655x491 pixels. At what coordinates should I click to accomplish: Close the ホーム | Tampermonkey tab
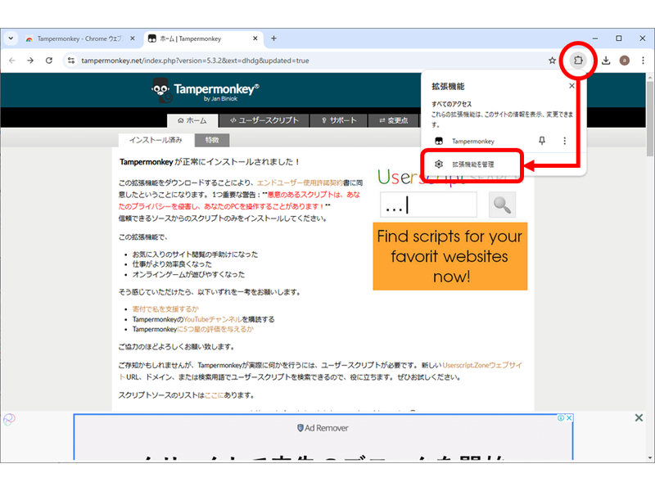[255, 38]
